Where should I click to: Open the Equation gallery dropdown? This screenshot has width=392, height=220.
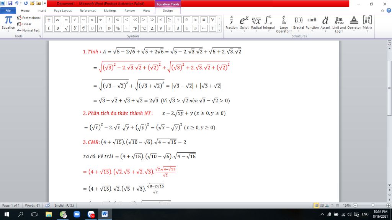pyautogui.click(x=8, y=24)
